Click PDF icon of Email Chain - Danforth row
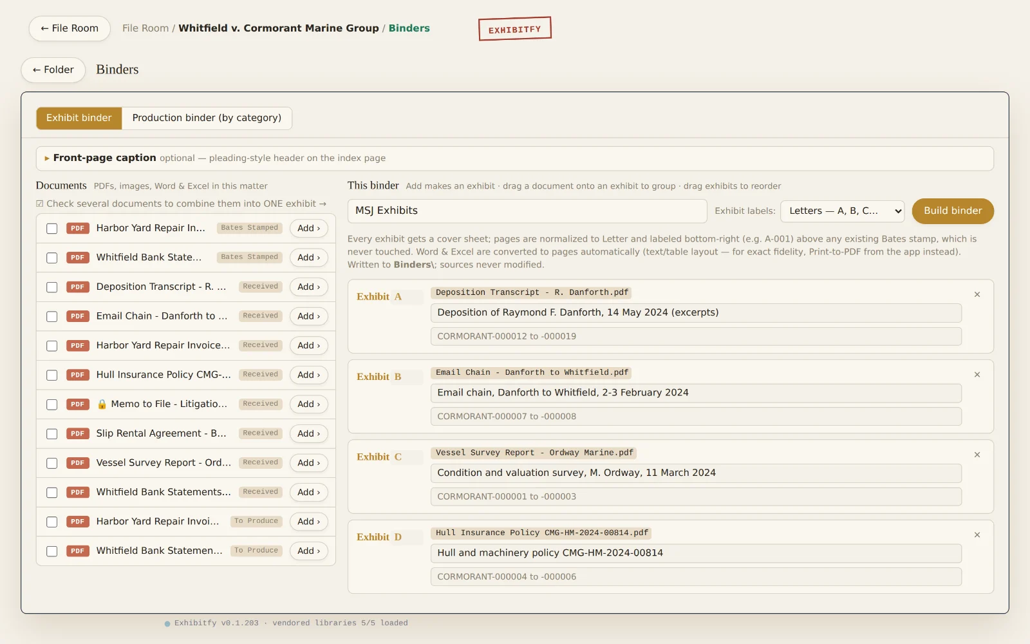Image resolution: width=1030 pixels, height=644 pixels. tap(77, 316)
